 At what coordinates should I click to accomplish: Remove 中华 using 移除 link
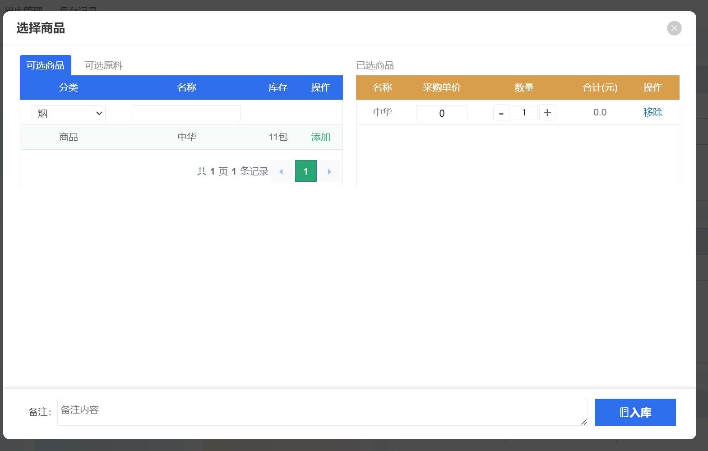coord(652,112)
